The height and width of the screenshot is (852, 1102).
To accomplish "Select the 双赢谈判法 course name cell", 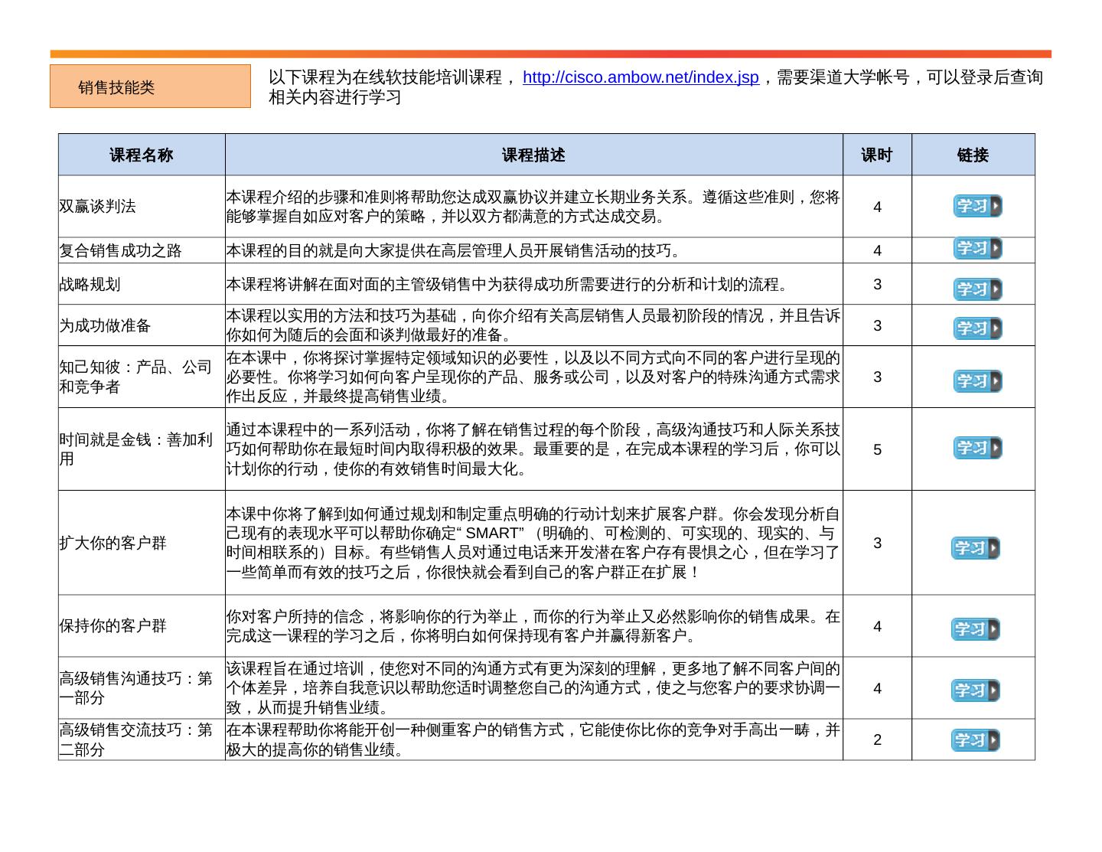I will 98,207.
